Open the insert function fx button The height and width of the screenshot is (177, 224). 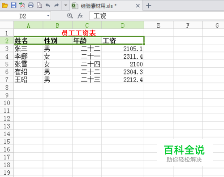80,16
